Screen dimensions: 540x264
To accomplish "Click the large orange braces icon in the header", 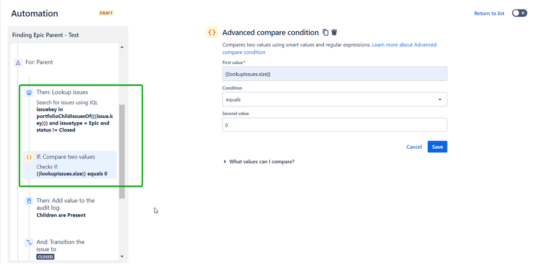I will pyautogui.click(x=212, y=32).
